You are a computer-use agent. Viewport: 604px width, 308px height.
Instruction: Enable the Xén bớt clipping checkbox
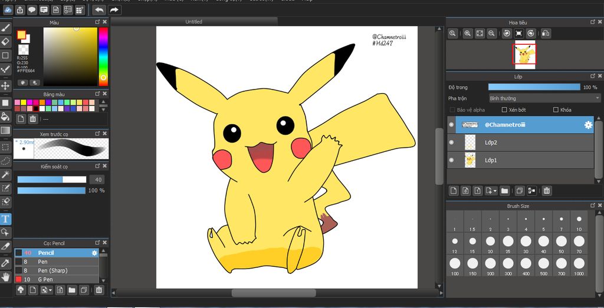(504, 110)
